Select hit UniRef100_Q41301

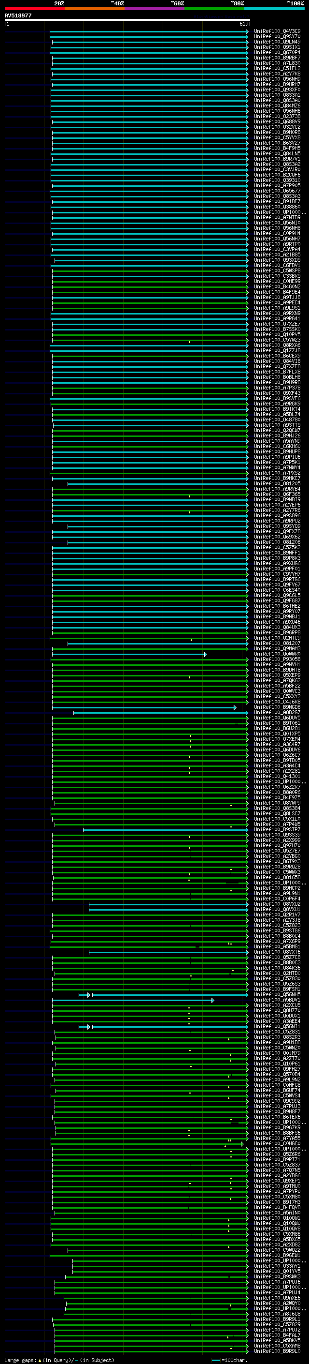[x=277, y=777]
